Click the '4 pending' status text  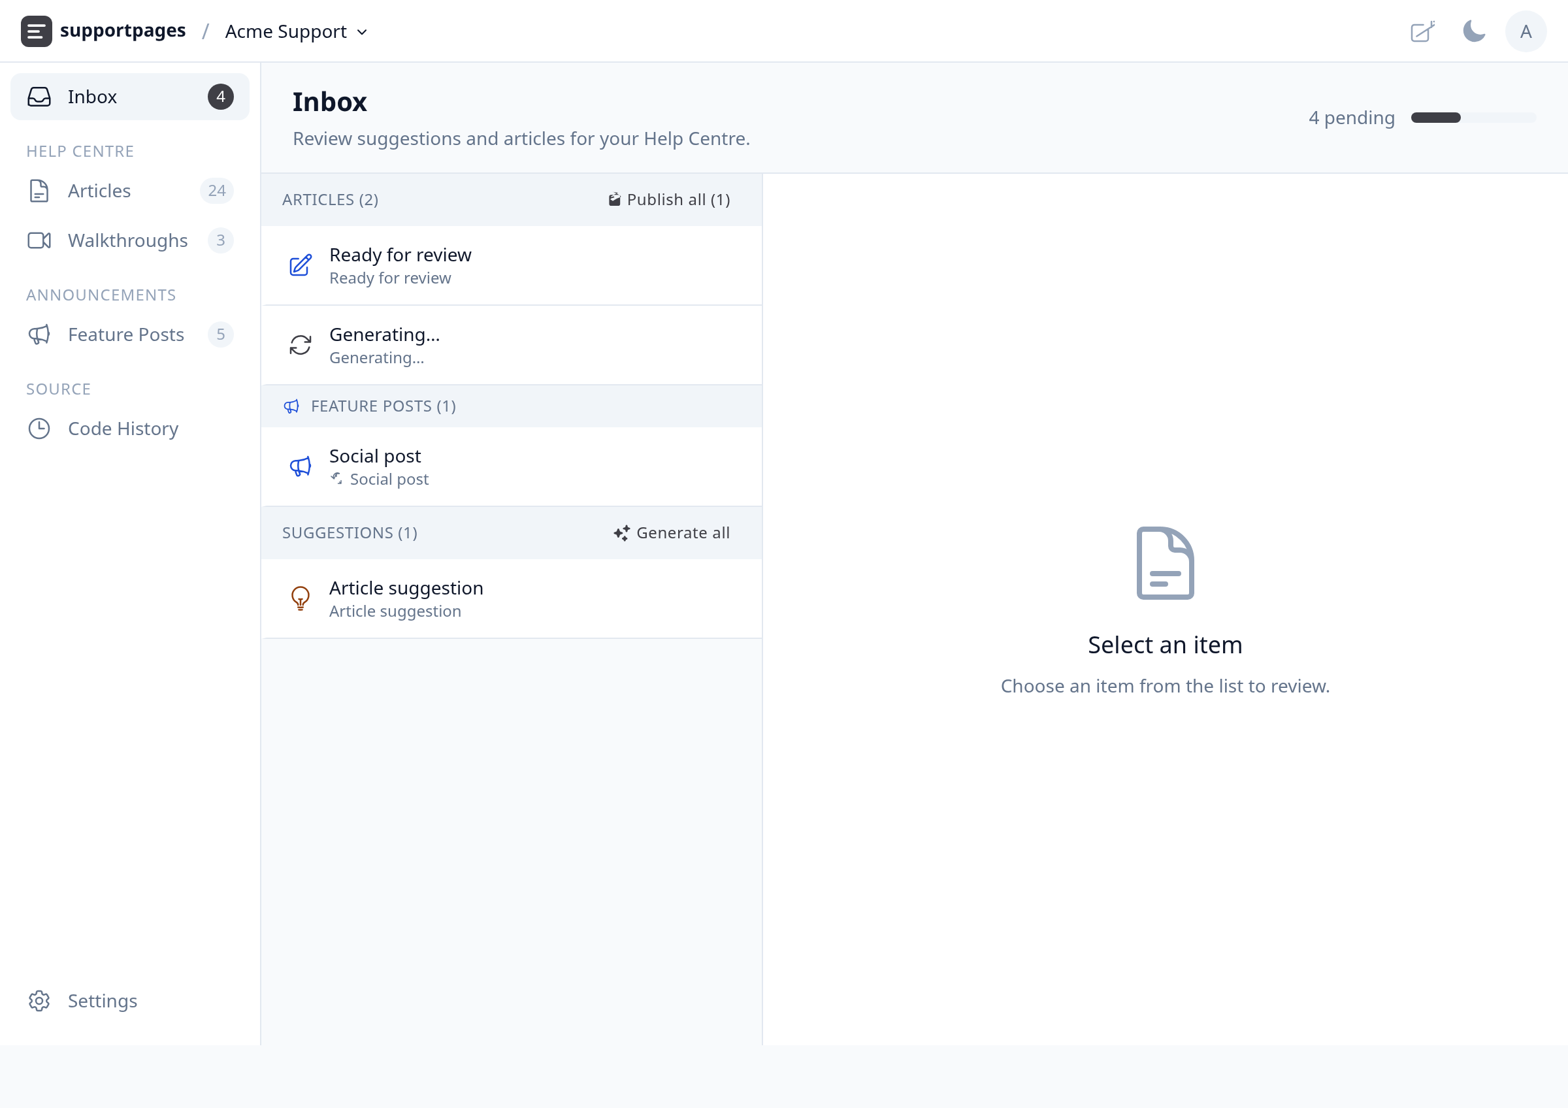[x=1352, y=118]
